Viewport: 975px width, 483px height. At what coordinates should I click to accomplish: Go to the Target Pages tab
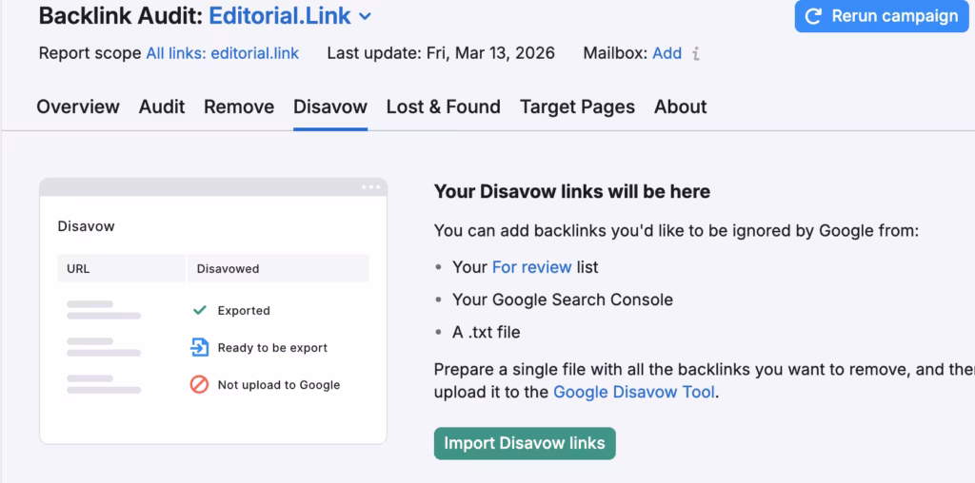pos(577,106)
